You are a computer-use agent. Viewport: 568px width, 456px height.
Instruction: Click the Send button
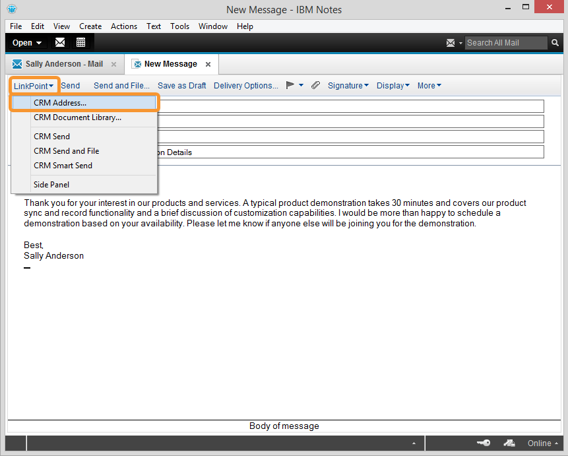[71, 86]
